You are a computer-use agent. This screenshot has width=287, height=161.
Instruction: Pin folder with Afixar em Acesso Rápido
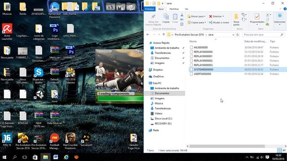point(153,20)
